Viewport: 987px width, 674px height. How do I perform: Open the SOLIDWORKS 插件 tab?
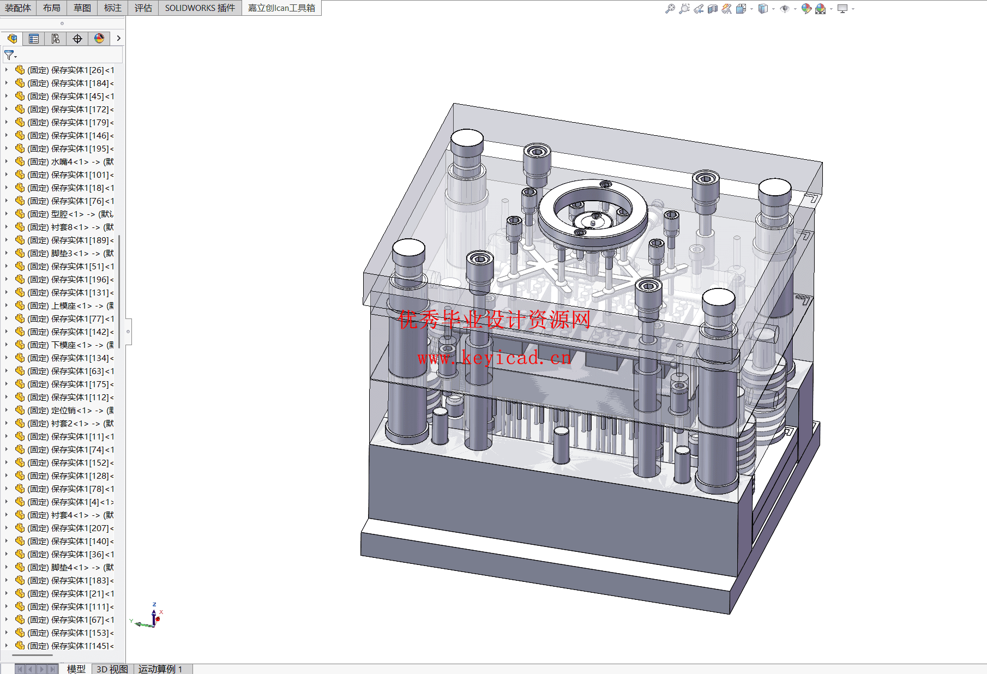point(200,8)
